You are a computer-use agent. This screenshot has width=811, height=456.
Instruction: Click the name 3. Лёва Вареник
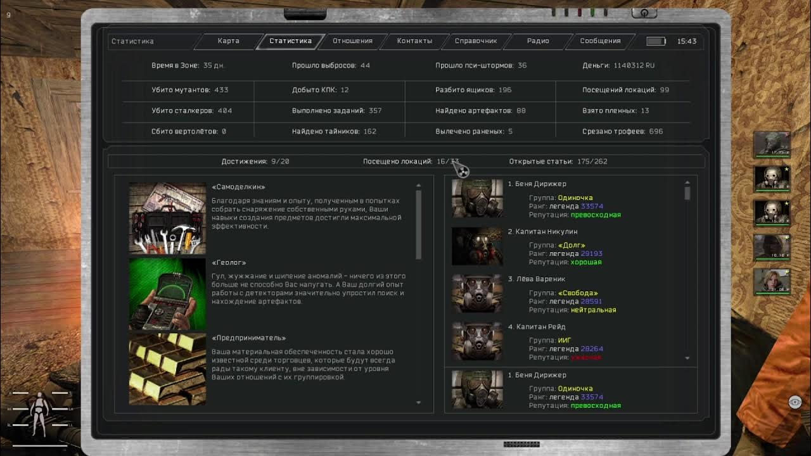point(536,279)
